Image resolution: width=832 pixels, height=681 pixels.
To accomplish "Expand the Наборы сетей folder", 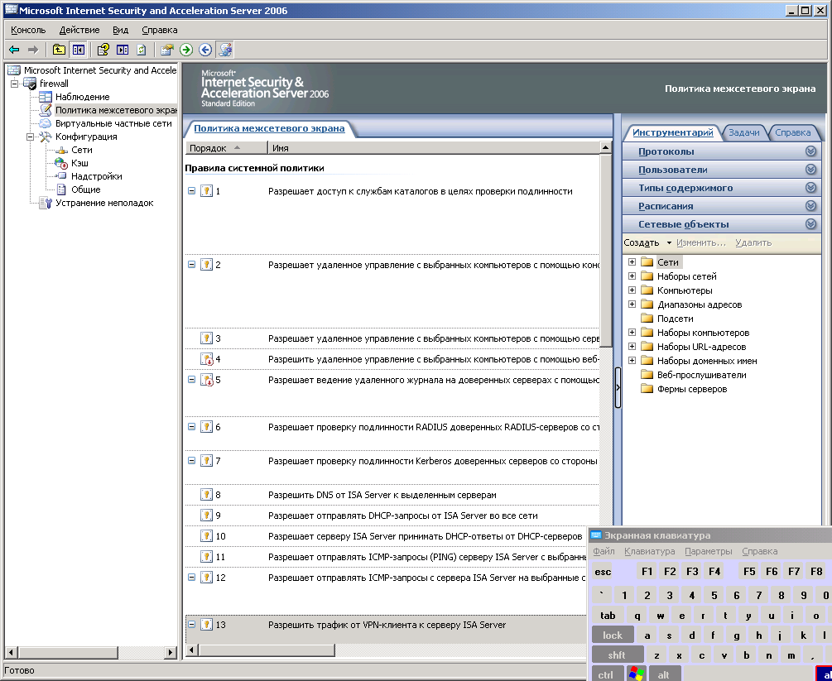I will pos(632,276).
